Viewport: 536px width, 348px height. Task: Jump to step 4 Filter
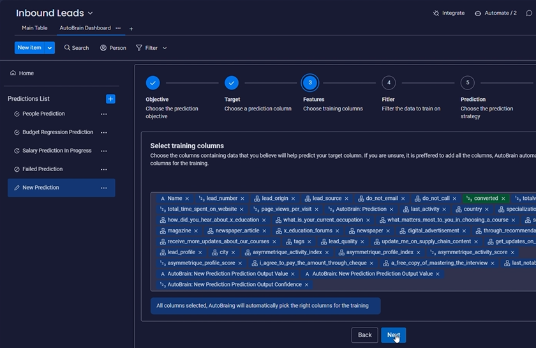pyautogui.click(x=389, y=82)
